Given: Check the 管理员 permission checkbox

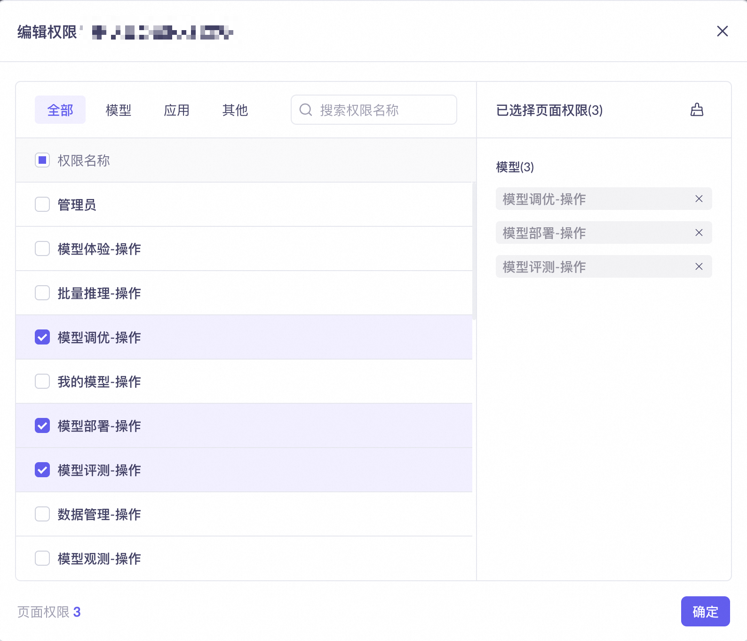Looking at the screenshot, I should 42,204.
